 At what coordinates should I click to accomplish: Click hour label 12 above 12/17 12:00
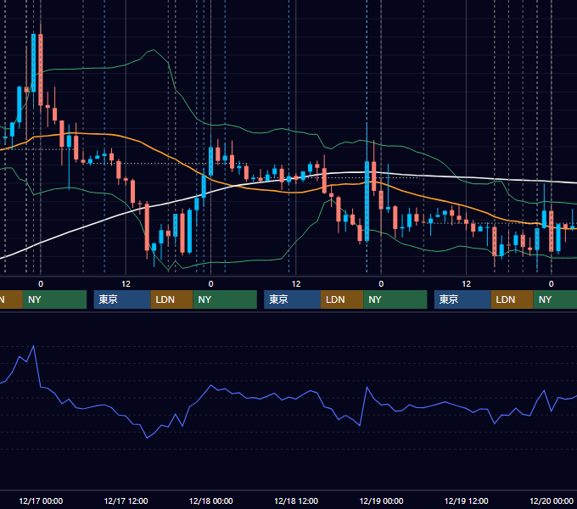[126, 284]
